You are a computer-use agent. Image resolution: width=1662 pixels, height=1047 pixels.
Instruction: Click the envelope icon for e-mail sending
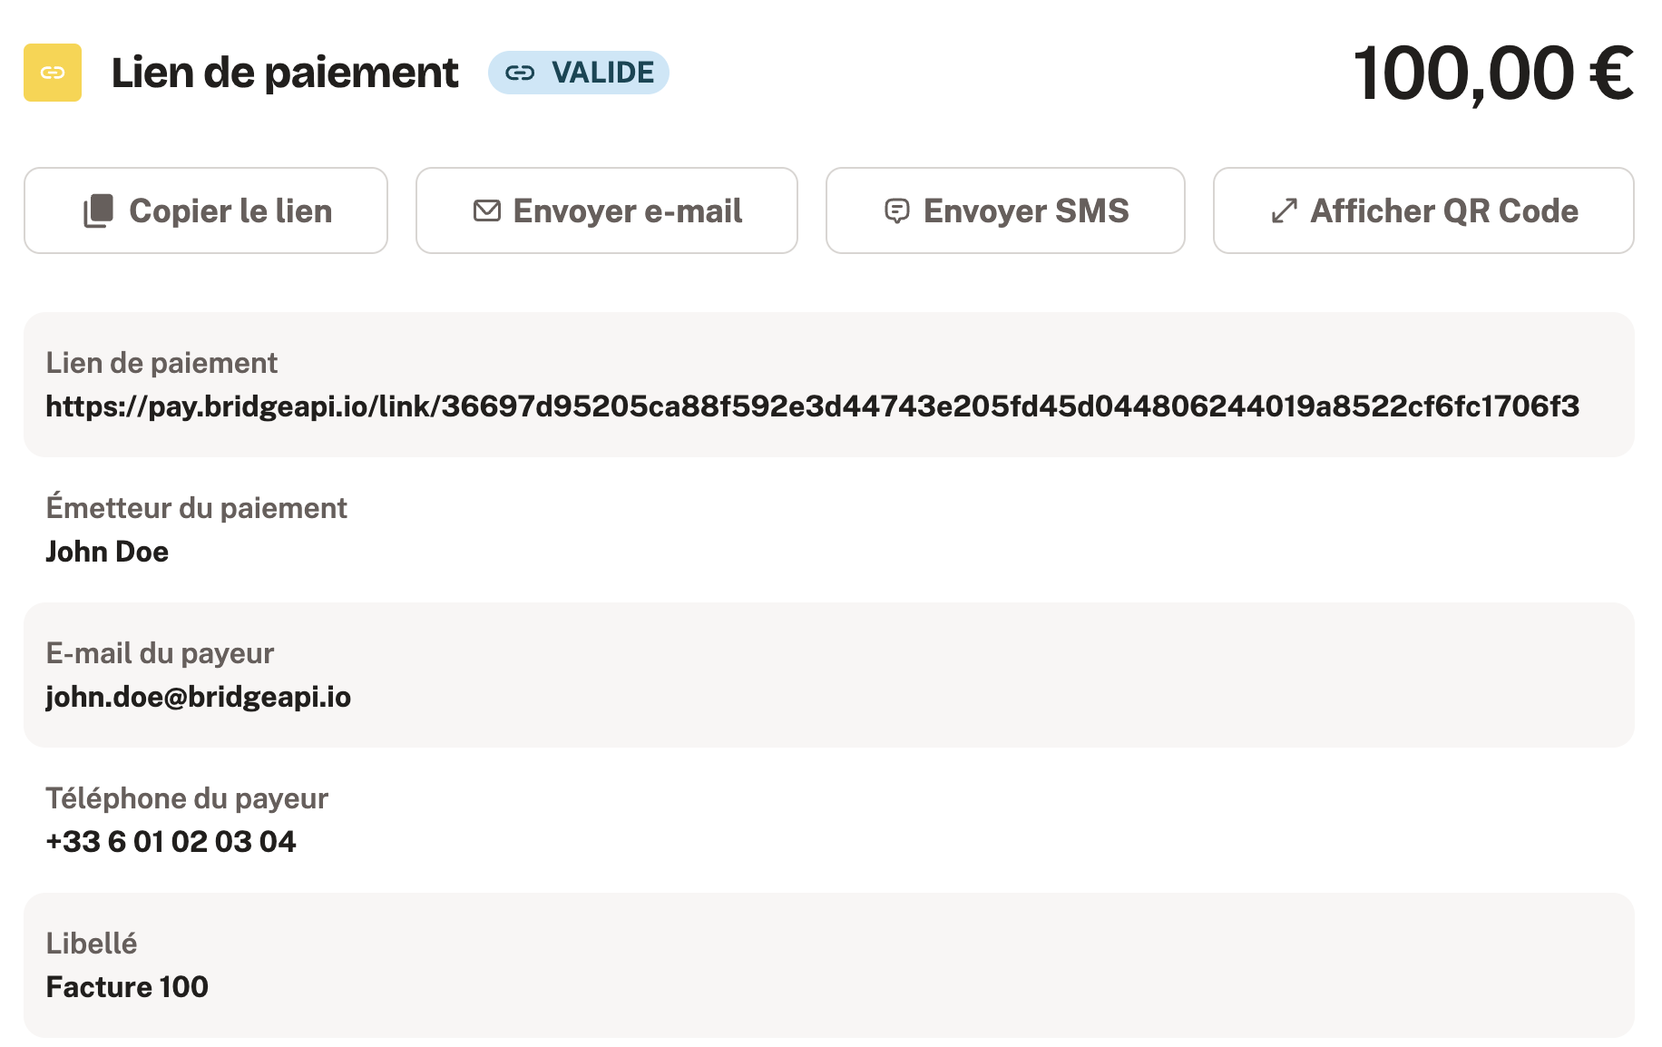487,210
